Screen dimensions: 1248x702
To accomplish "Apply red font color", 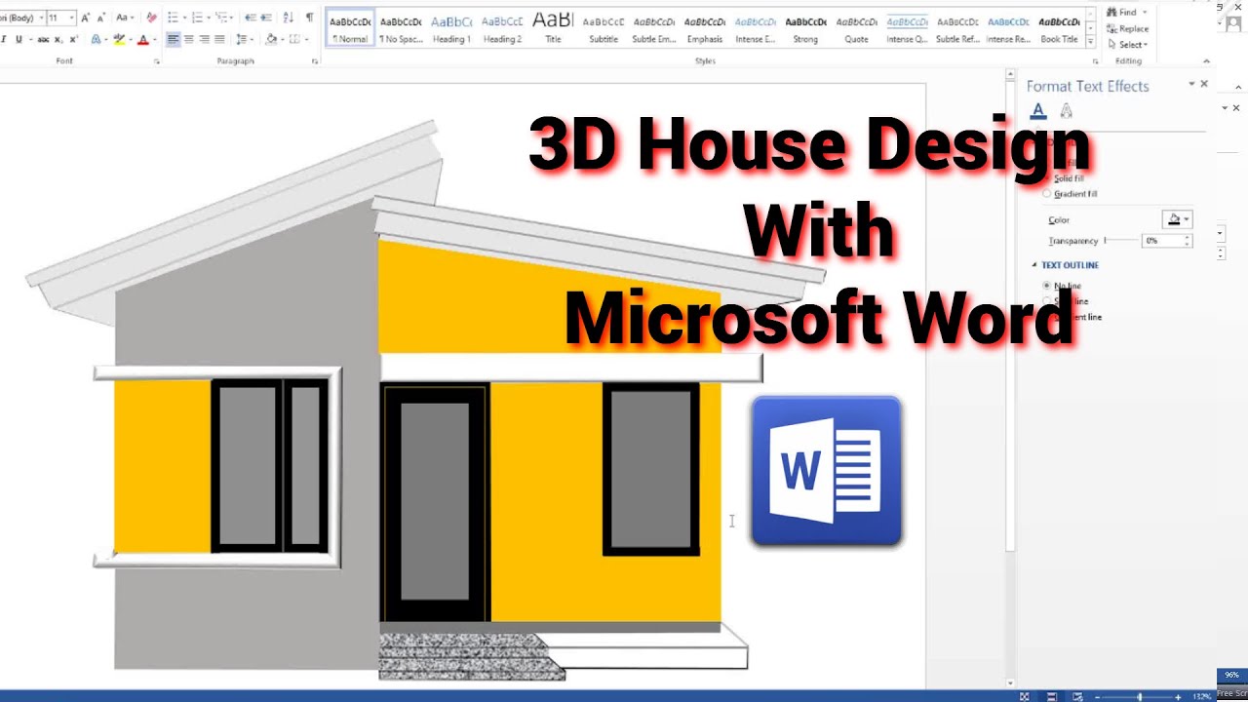I will (144, 40).
